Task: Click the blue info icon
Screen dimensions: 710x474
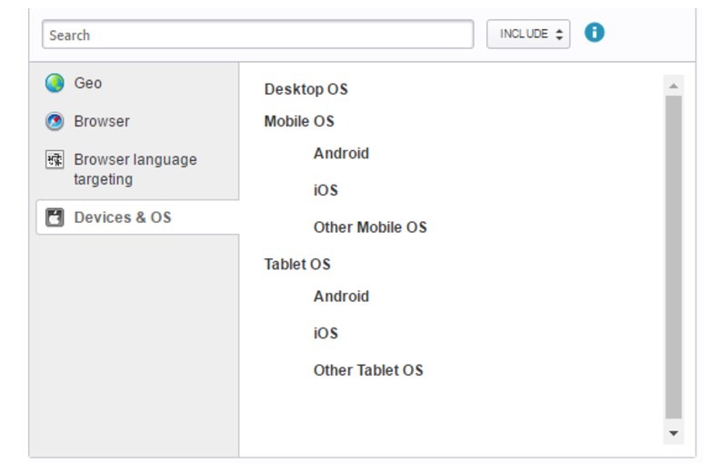Action: (594, 33)
